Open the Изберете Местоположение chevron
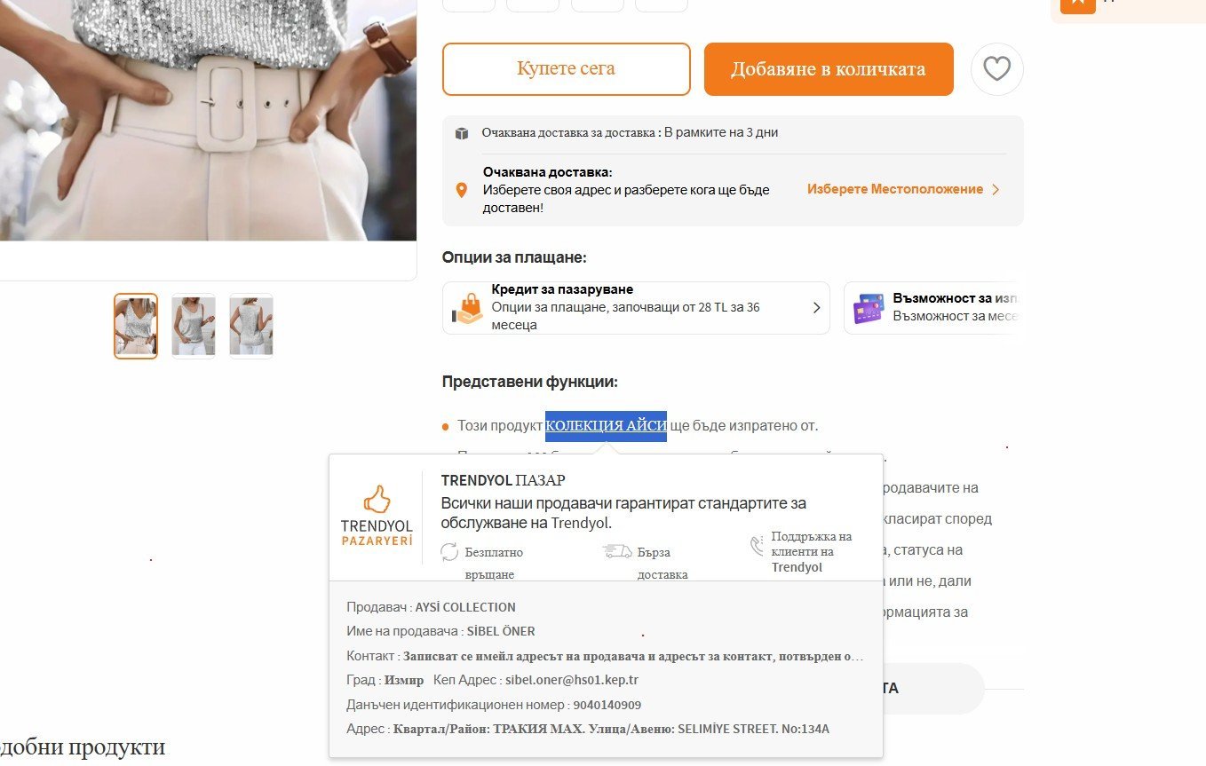This screenshot has width=1206, height=766. (996, 190)
